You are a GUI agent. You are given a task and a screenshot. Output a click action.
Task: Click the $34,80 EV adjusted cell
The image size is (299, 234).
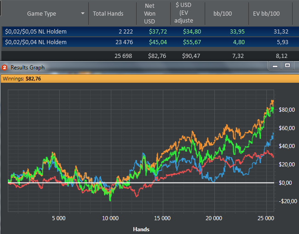pyautogui.click(x=192, y=31)
